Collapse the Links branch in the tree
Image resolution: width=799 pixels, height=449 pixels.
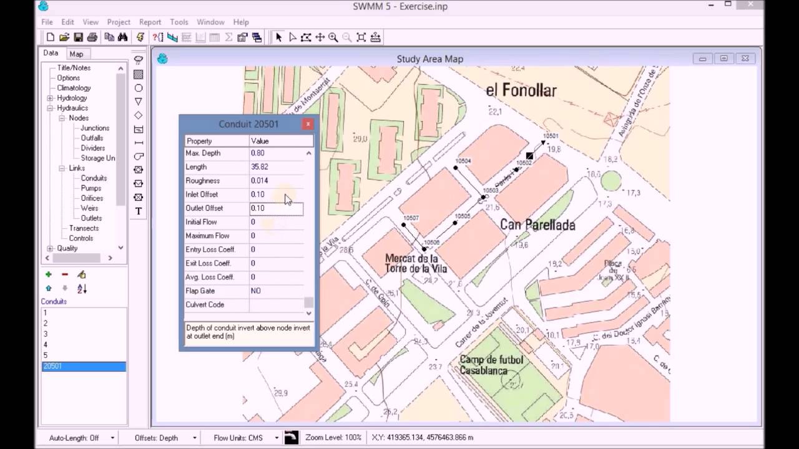62,168
